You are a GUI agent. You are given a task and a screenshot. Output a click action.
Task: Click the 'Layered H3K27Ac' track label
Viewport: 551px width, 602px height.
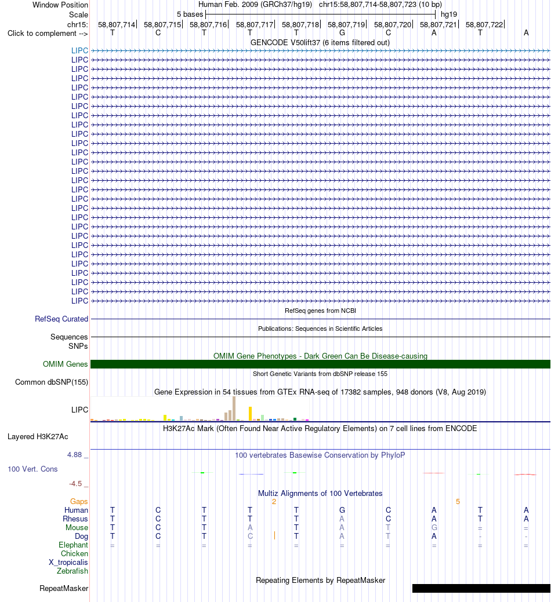(x=38, y=437)
